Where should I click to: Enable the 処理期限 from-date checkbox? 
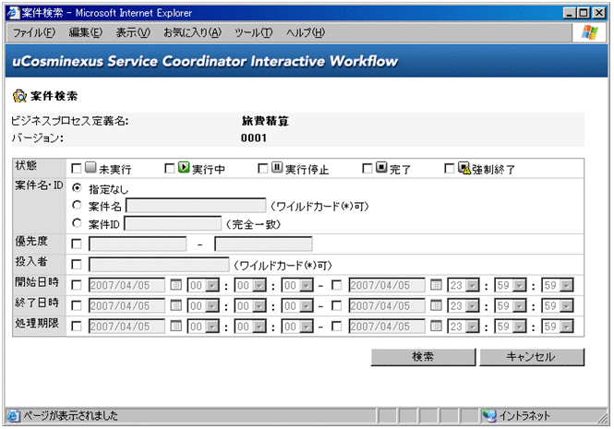pos(77,326)
